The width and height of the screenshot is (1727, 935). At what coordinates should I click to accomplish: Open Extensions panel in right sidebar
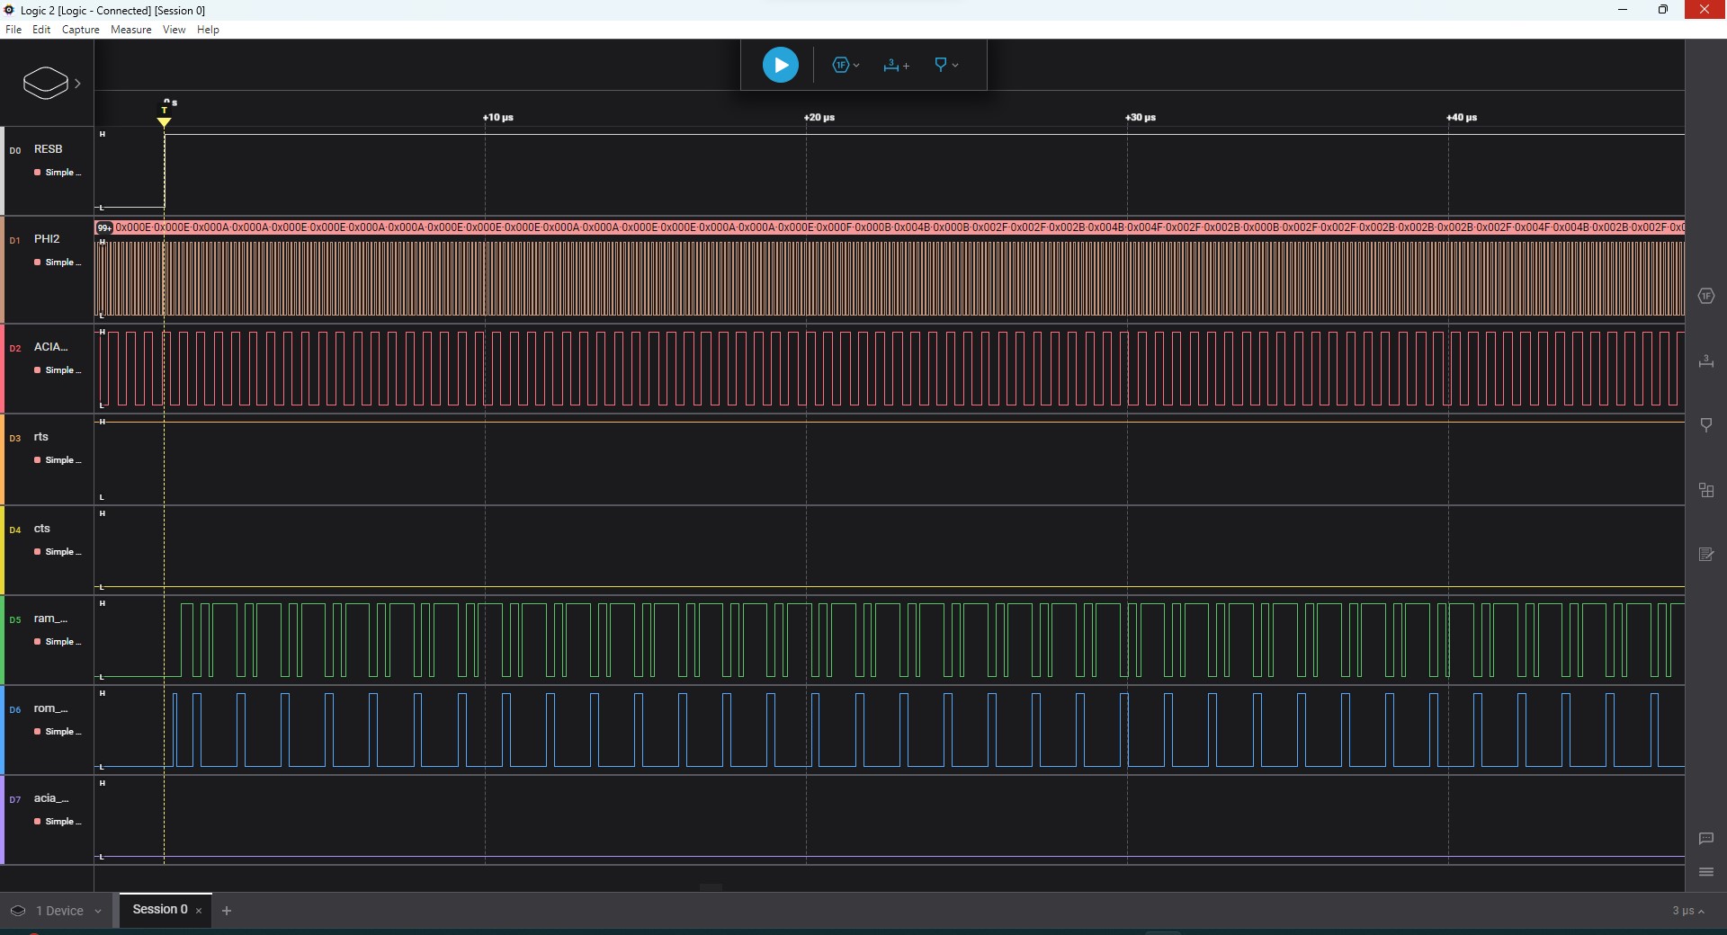1705,490
